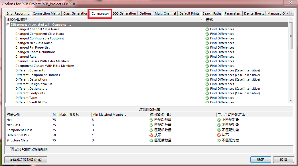
Task: Click green check icon for Different Footprints row
Action: [x=207, y=93]
